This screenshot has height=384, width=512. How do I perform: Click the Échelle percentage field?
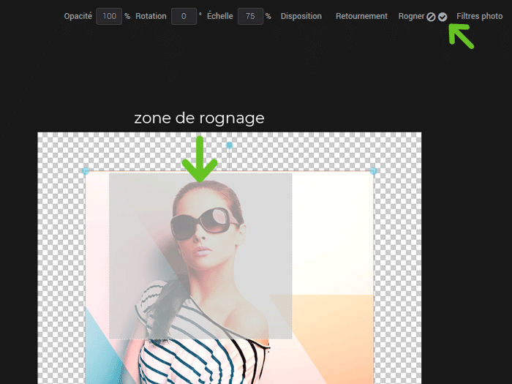tap(250, 16)
